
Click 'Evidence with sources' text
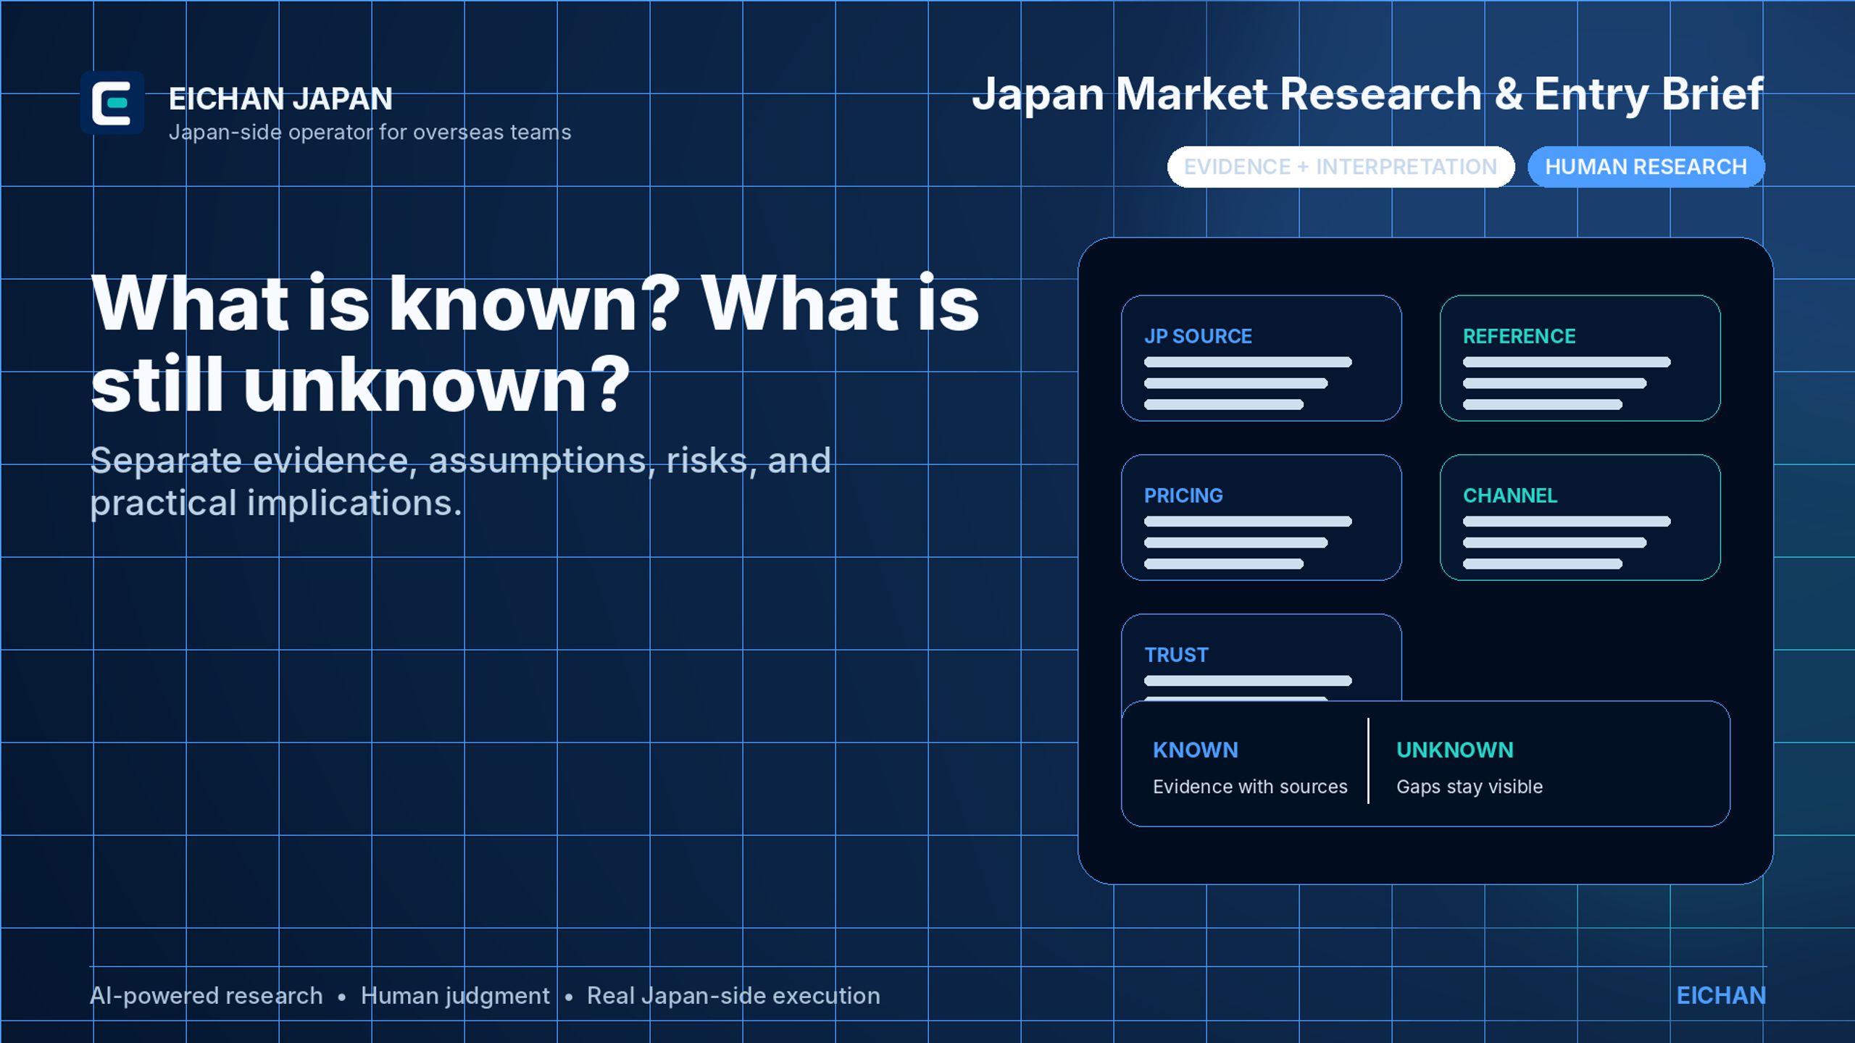[1250, 787]
